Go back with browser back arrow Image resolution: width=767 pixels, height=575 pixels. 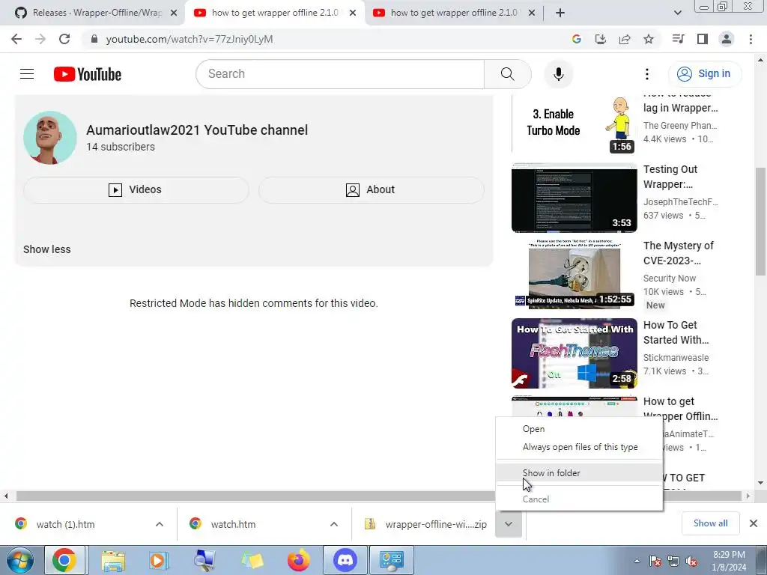tap(16, 39)
